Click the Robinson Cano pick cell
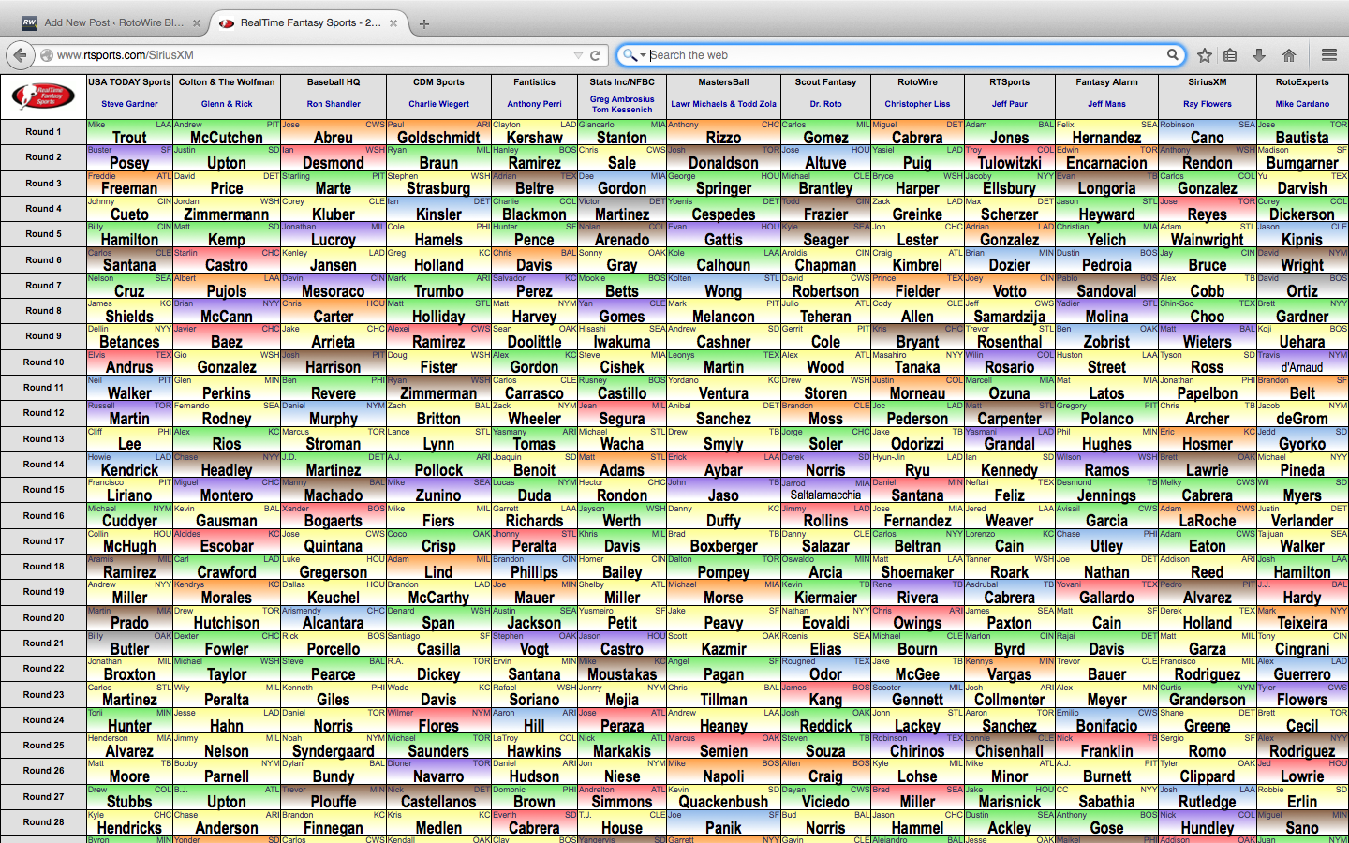The image size is (1349, 843). pos(1207,132)
